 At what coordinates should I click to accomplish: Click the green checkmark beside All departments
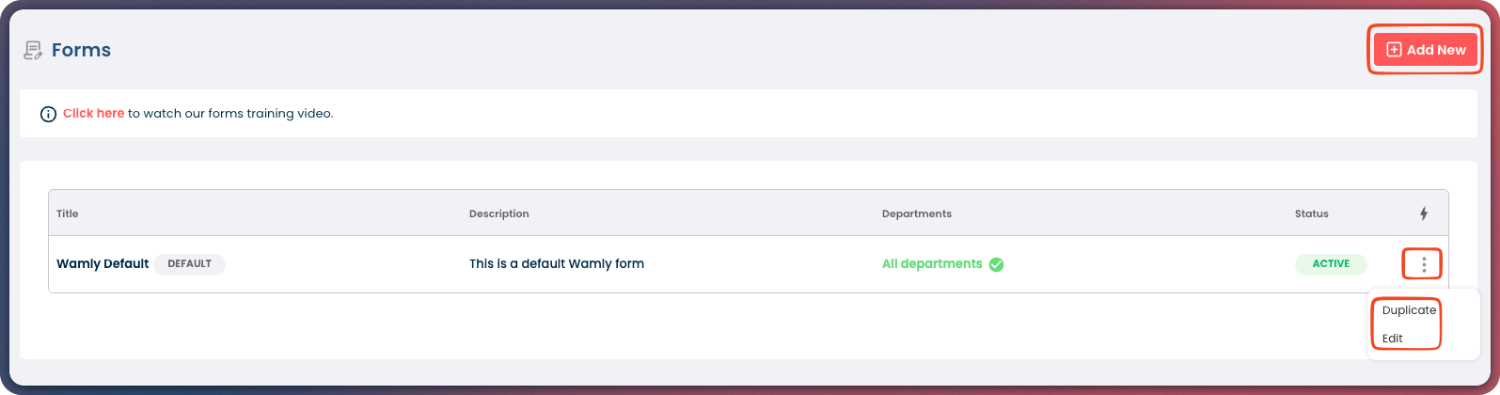(996, 264)
